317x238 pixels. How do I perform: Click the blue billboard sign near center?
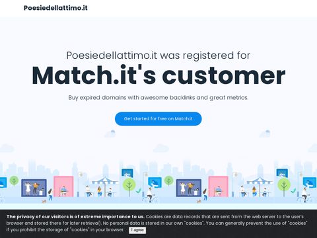click(127, 174)
